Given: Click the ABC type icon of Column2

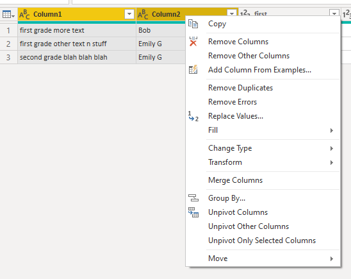Looking at the screenshot, I should 143,14.
